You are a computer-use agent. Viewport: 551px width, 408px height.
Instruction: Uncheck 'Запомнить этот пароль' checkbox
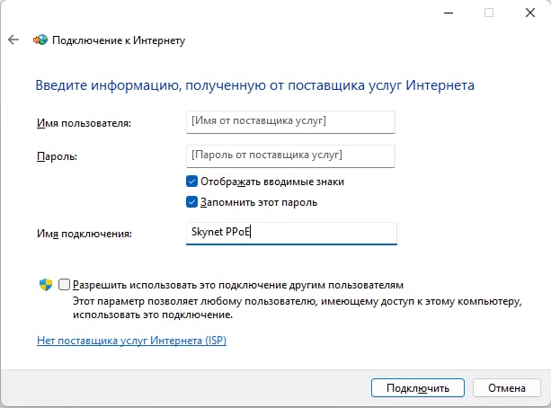(x=191, y=202)
